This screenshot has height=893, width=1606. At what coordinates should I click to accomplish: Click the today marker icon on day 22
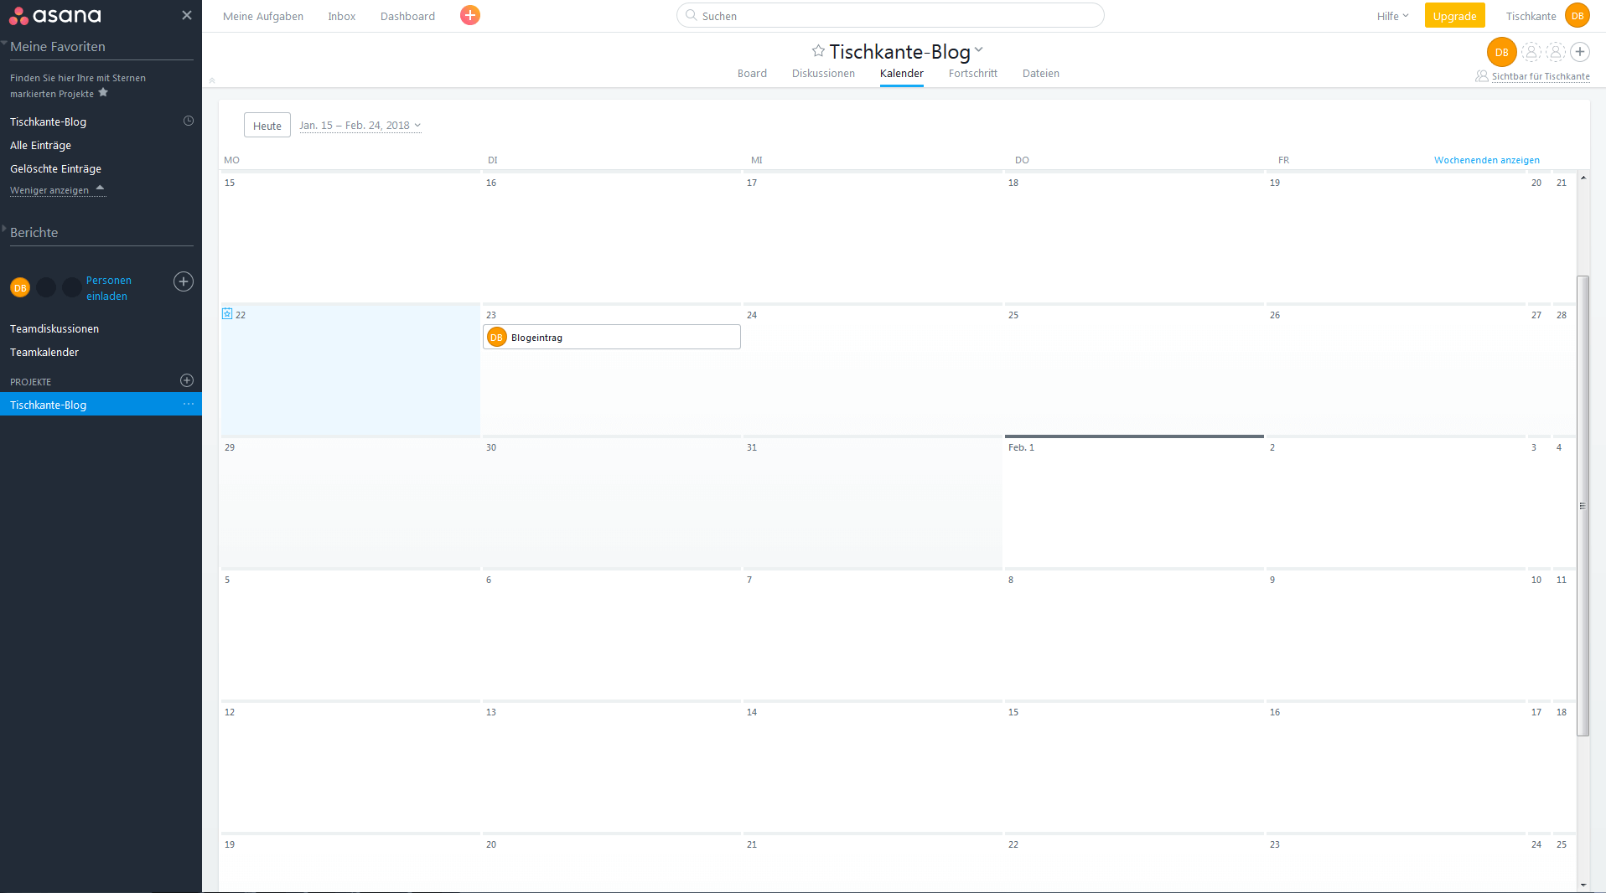pyautogui.click(x=227, y=313)
